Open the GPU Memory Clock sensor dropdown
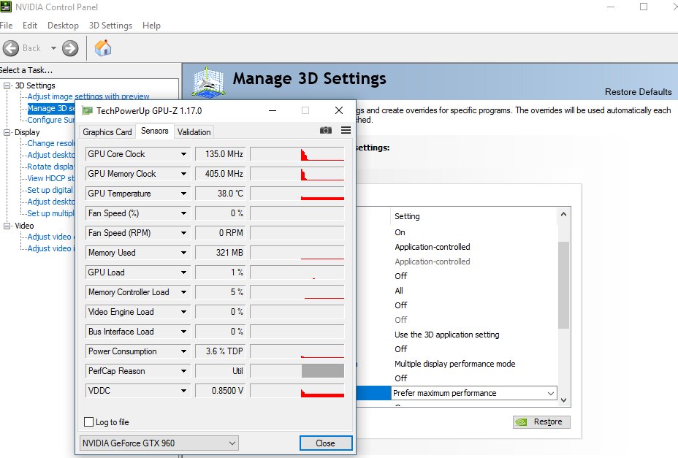 [x=183, y=174]
